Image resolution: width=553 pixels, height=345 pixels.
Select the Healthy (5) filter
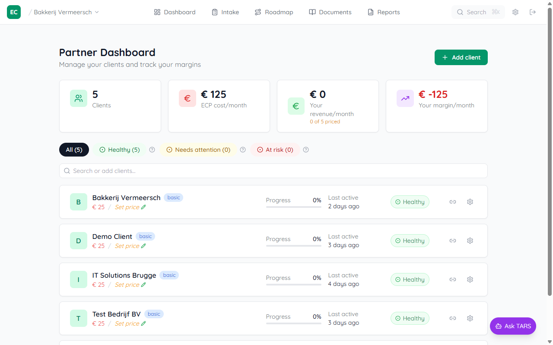pyautogui.click(x=119, y=150)
